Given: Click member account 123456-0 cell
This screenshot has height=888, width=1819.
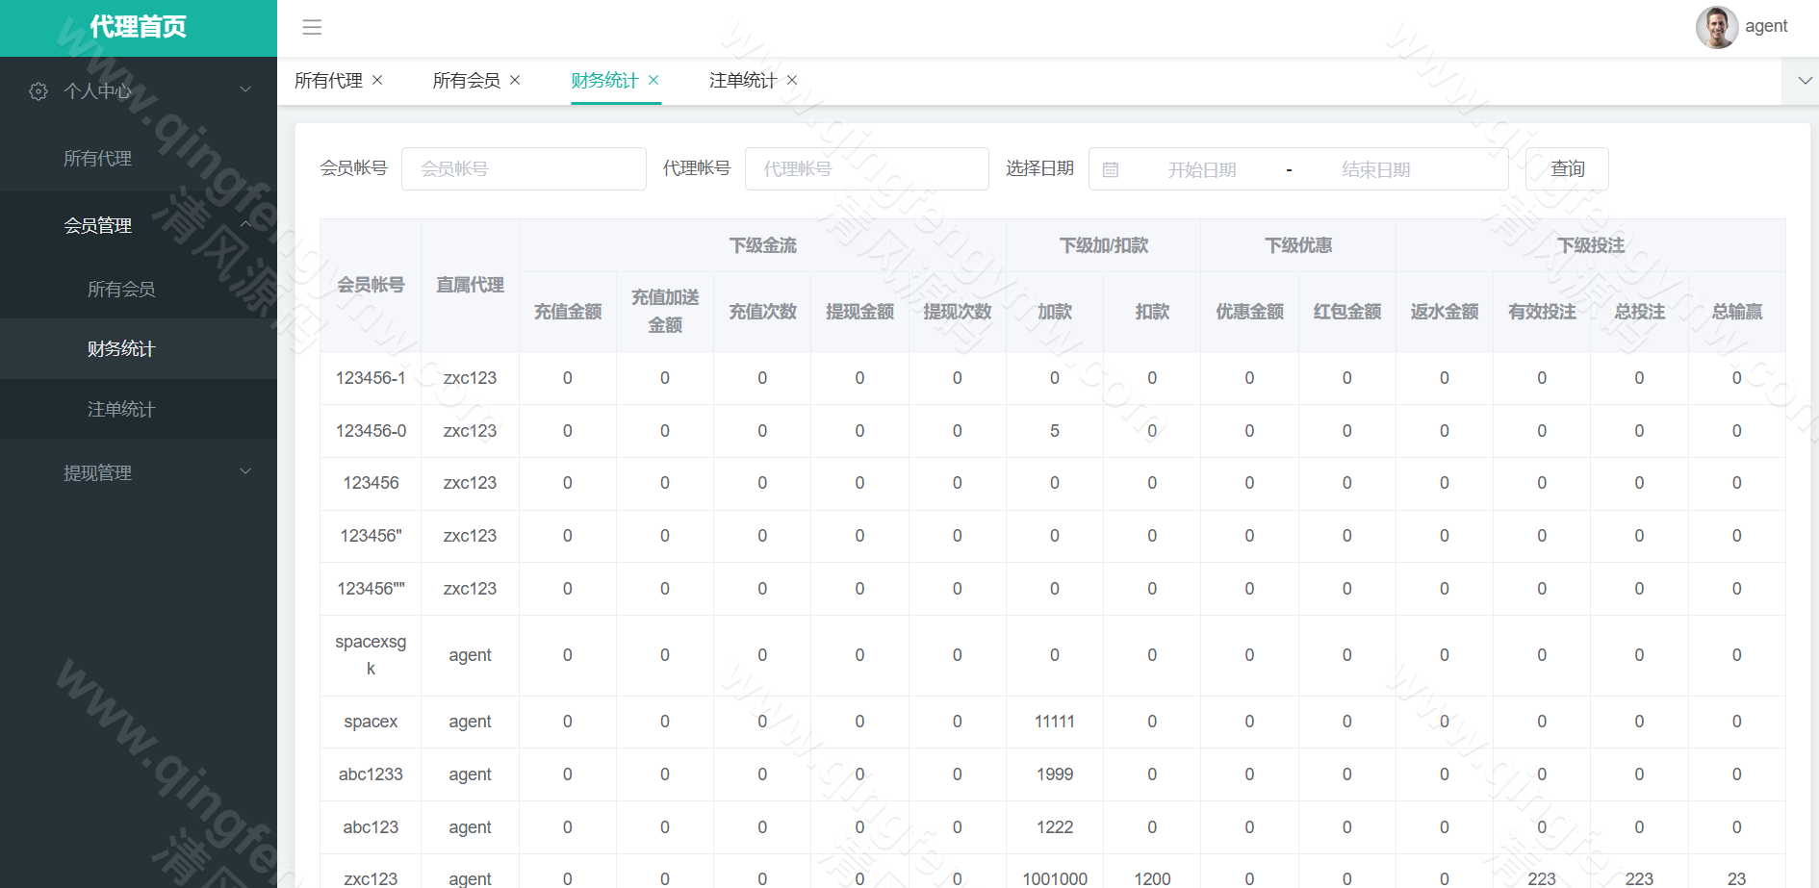Looking at the screenshot, I should [x=371, y=432].
